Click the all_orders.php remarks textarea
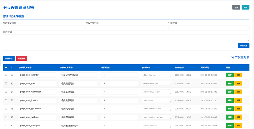Image resolution: width=254 pixels, height=129 pixels. [x=157, y=75]
